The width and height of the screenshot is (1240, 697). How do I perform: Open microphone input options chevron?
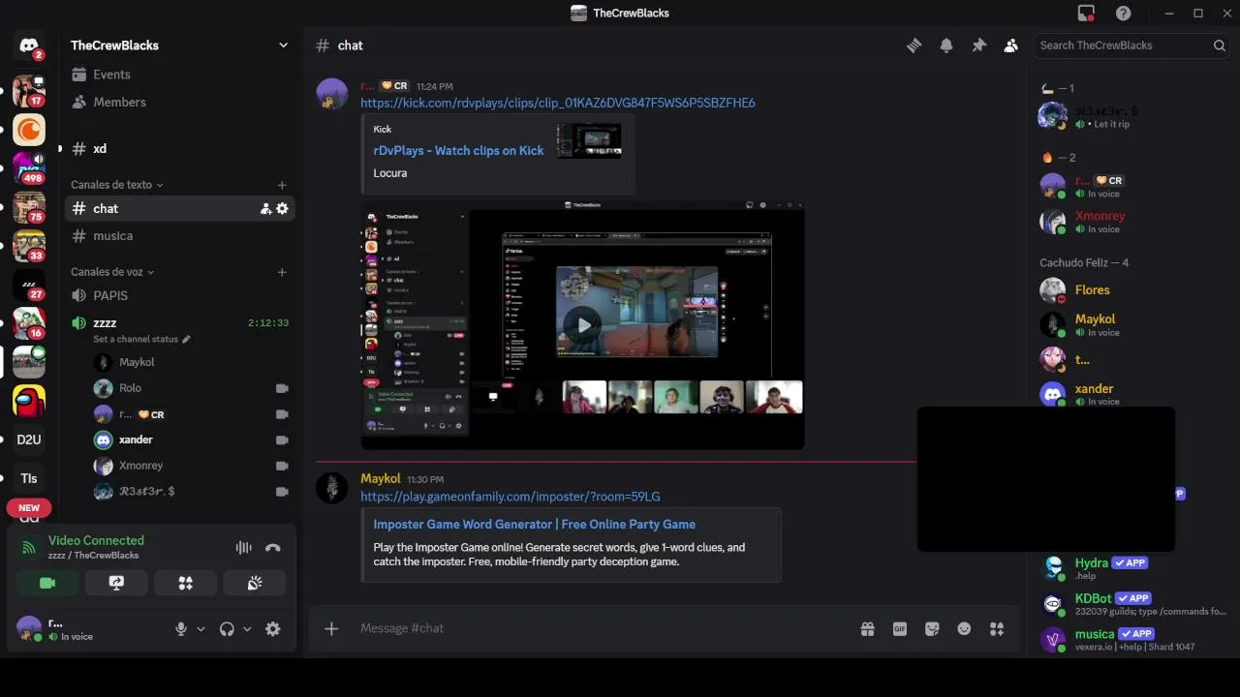coord(201,629)
